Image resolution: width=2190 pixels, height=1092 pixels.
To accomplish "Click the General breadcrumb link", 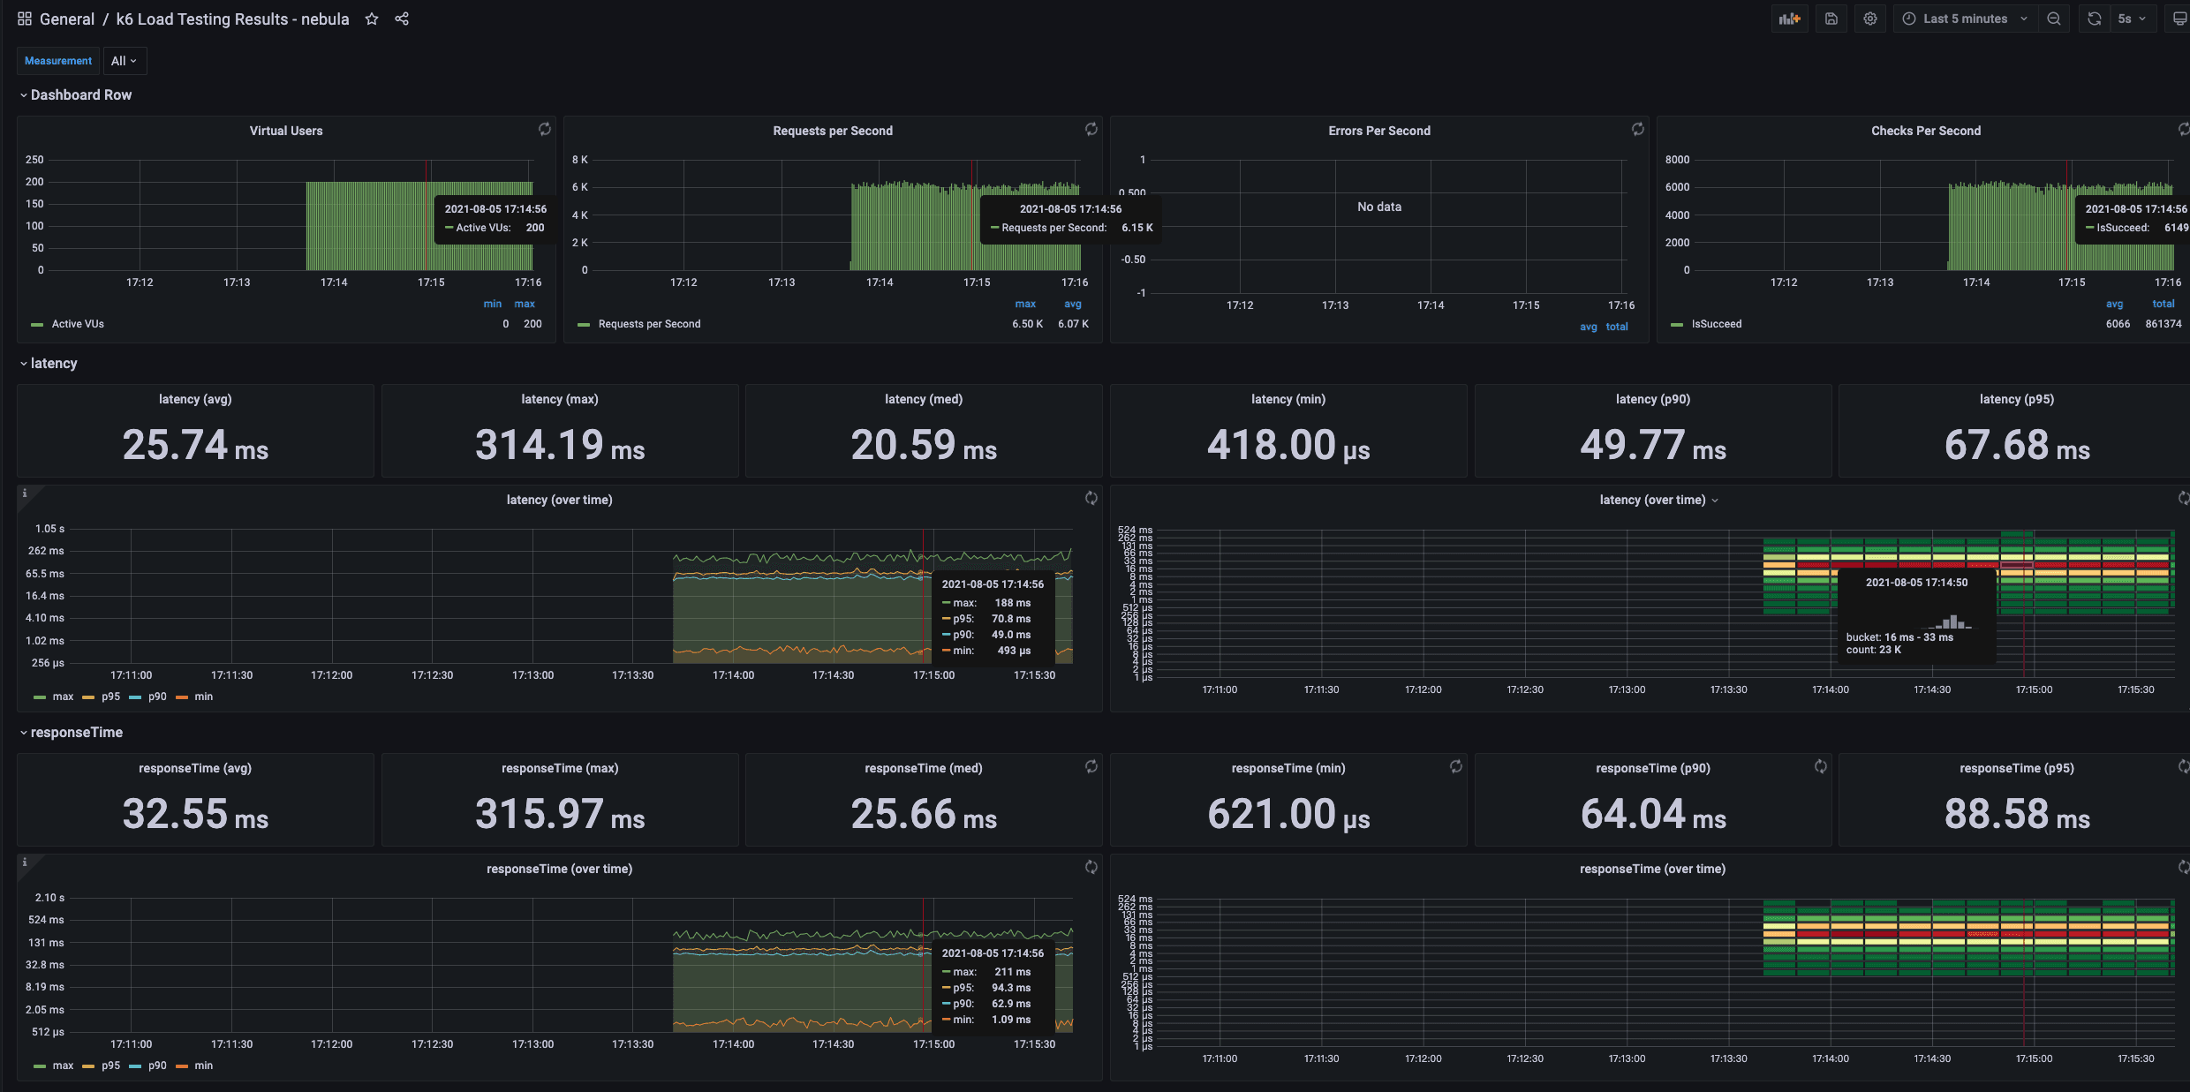I will 67,19.
